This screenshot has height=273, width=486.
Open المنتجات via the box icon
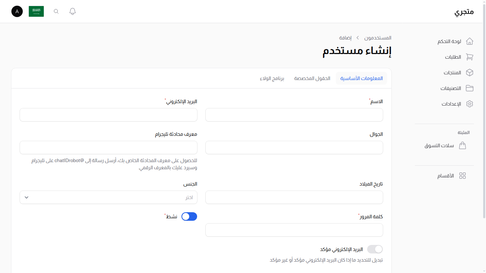[453, 73]
